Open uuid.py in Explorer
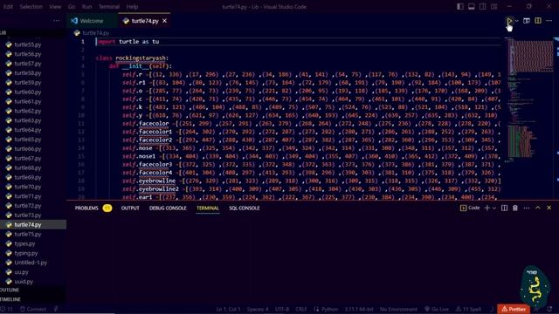 tap(24, 281)
